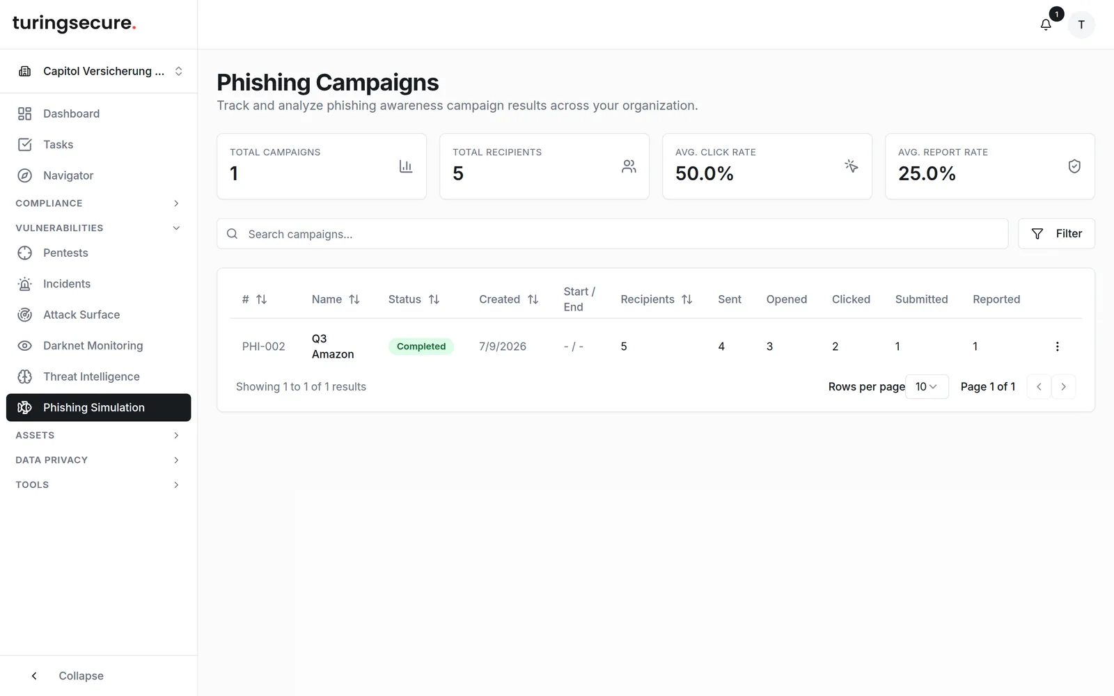The width and height of the screenshot is (1114, 696).
Task: Open the Rows per page dropdown
Action: pos(927,387)
